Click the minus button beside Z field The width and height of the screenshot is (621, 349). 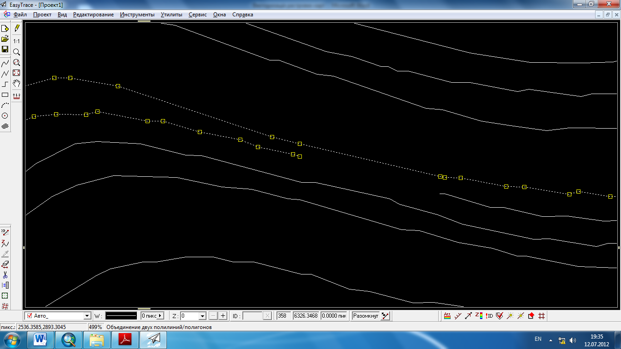pos(213,316)
